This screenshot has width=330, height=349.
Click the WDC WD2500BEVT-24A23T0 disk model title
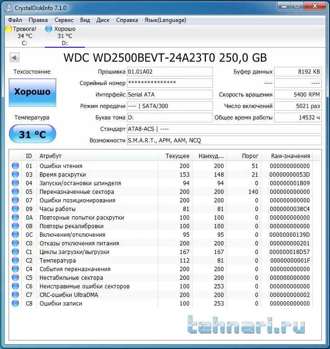pyautogui.click(x=165, y=58)
